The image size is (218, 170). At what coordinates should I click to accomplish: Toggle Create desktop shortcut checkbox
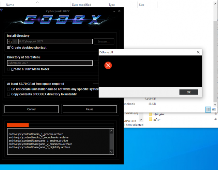pyautogui.click(x=9, y=48)
